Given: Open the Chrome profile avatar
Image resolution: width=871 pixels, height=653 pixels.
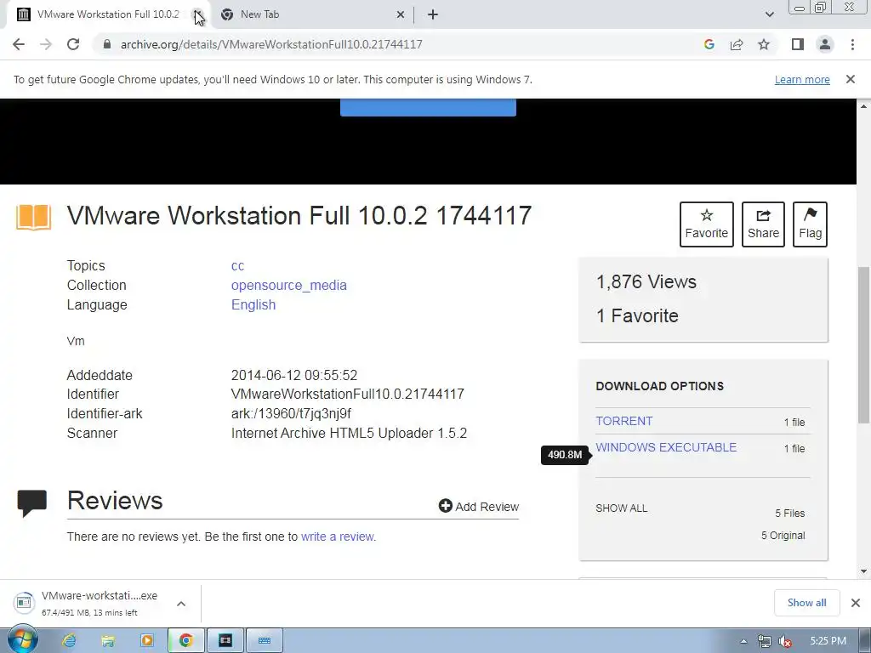Looking at the screenshot, I should tap(825, 44).
